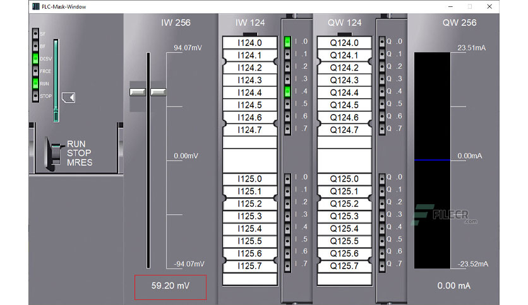Click the FRCE indicator LED

click(35, 71)
